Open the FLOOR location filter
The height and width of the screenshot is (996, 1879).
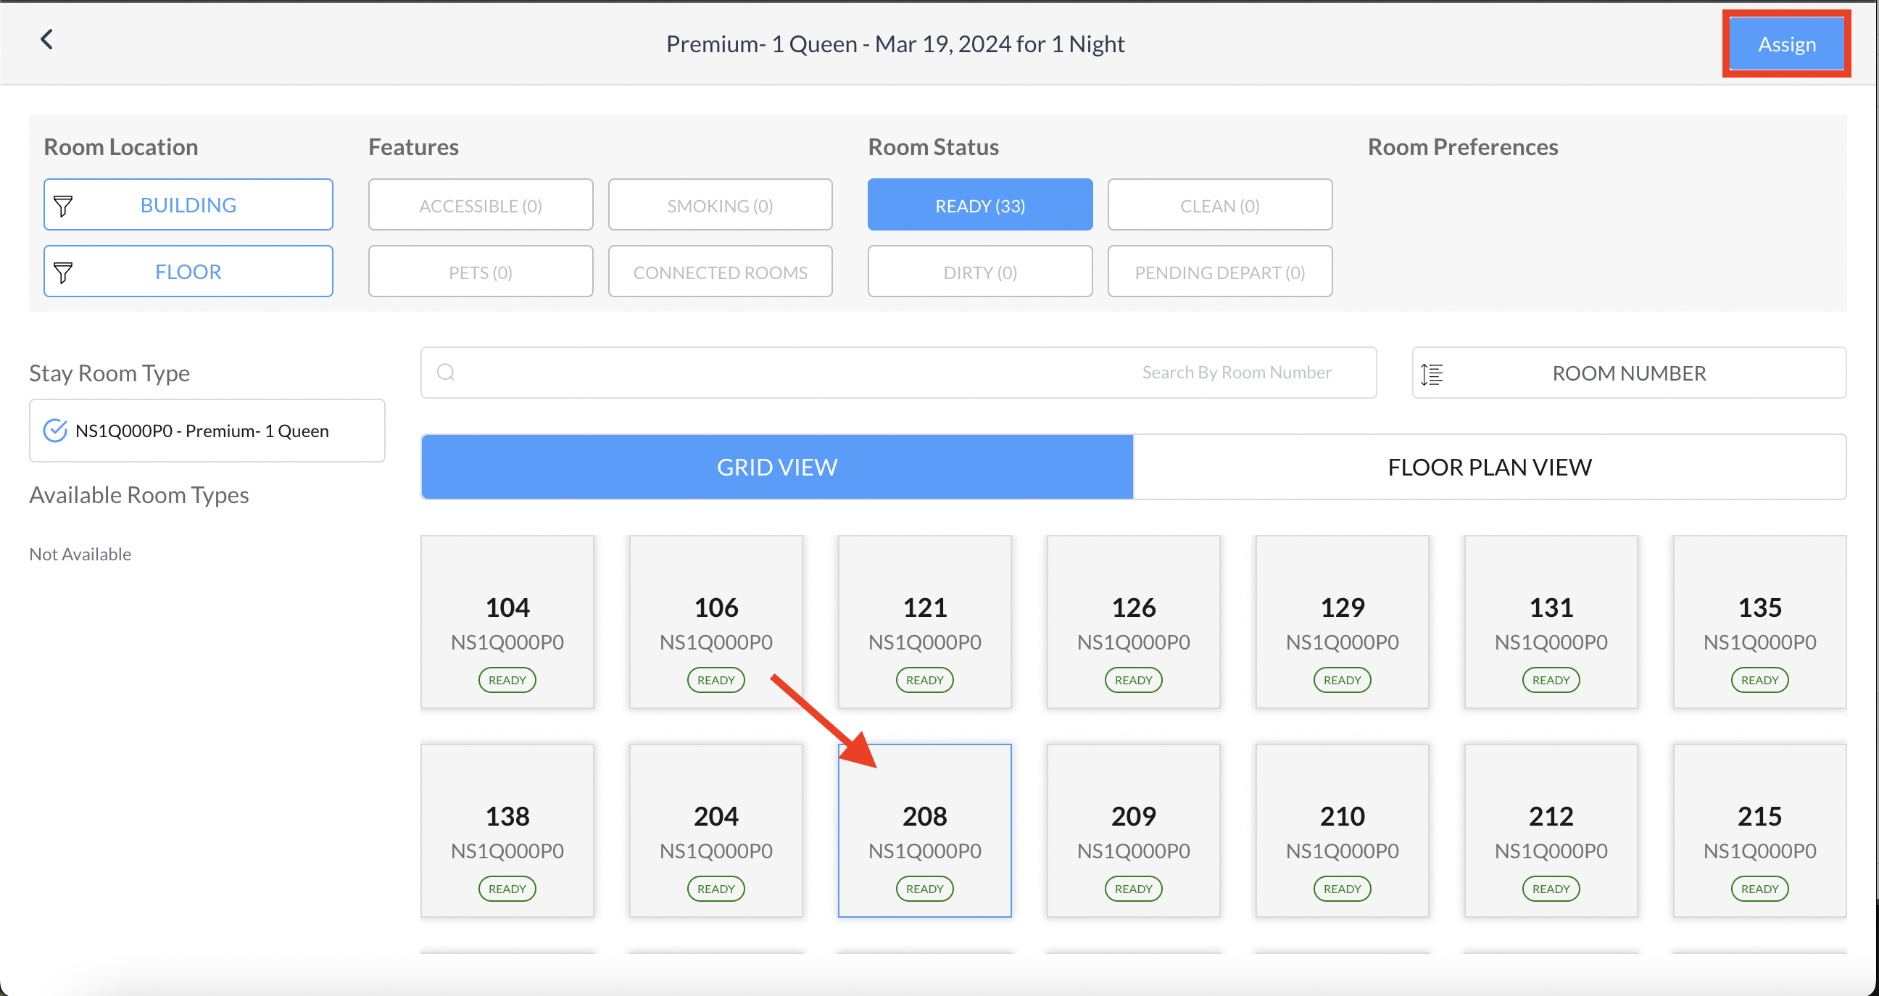coord(188,271)
